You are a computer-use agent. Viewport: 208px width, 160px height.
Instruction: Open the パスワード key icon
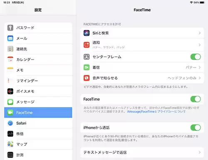[10, 28]
